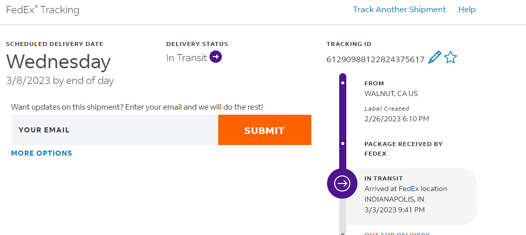This screenshot has width=526, height=235.
Task: Select the timeline dot next to FROM
Action: pos(343,82)
